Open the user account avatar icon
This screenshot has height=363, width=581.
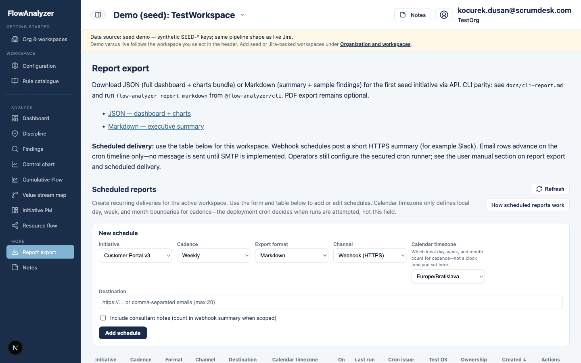(444, 15)
